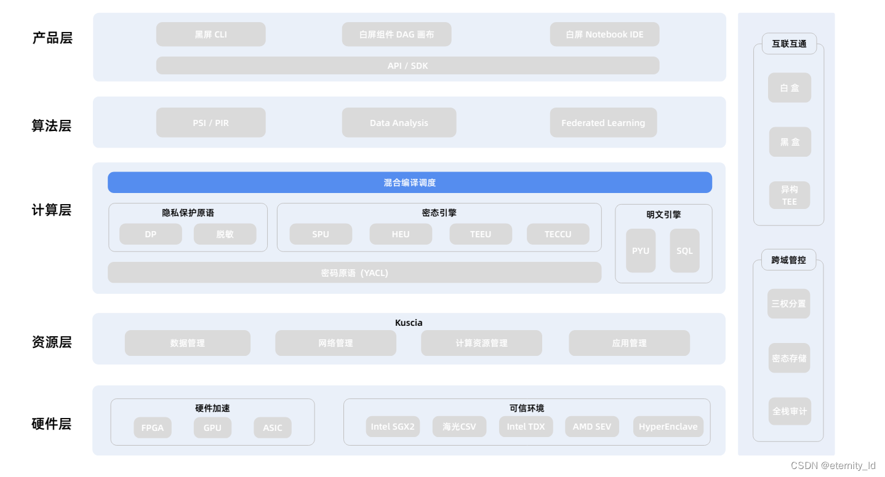Select the PYU box under 明文引擎
The image size is (885, 477).
[641, 251]
